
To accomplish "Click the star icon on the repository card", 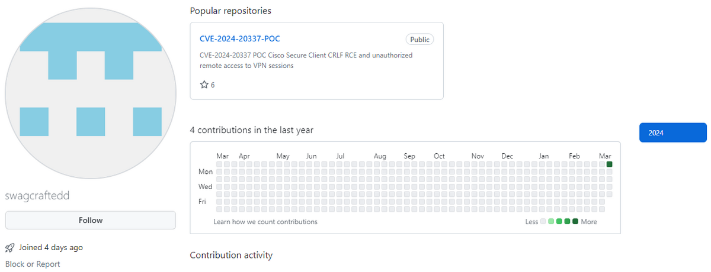I will coord(204,85).
